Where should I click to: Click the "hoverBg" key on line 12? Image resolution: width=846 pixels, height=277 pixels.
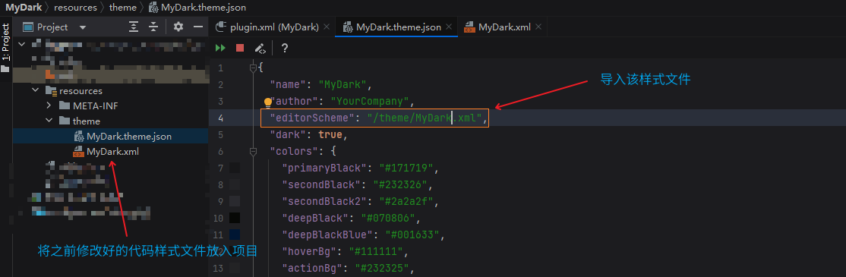tap(310, 252)
